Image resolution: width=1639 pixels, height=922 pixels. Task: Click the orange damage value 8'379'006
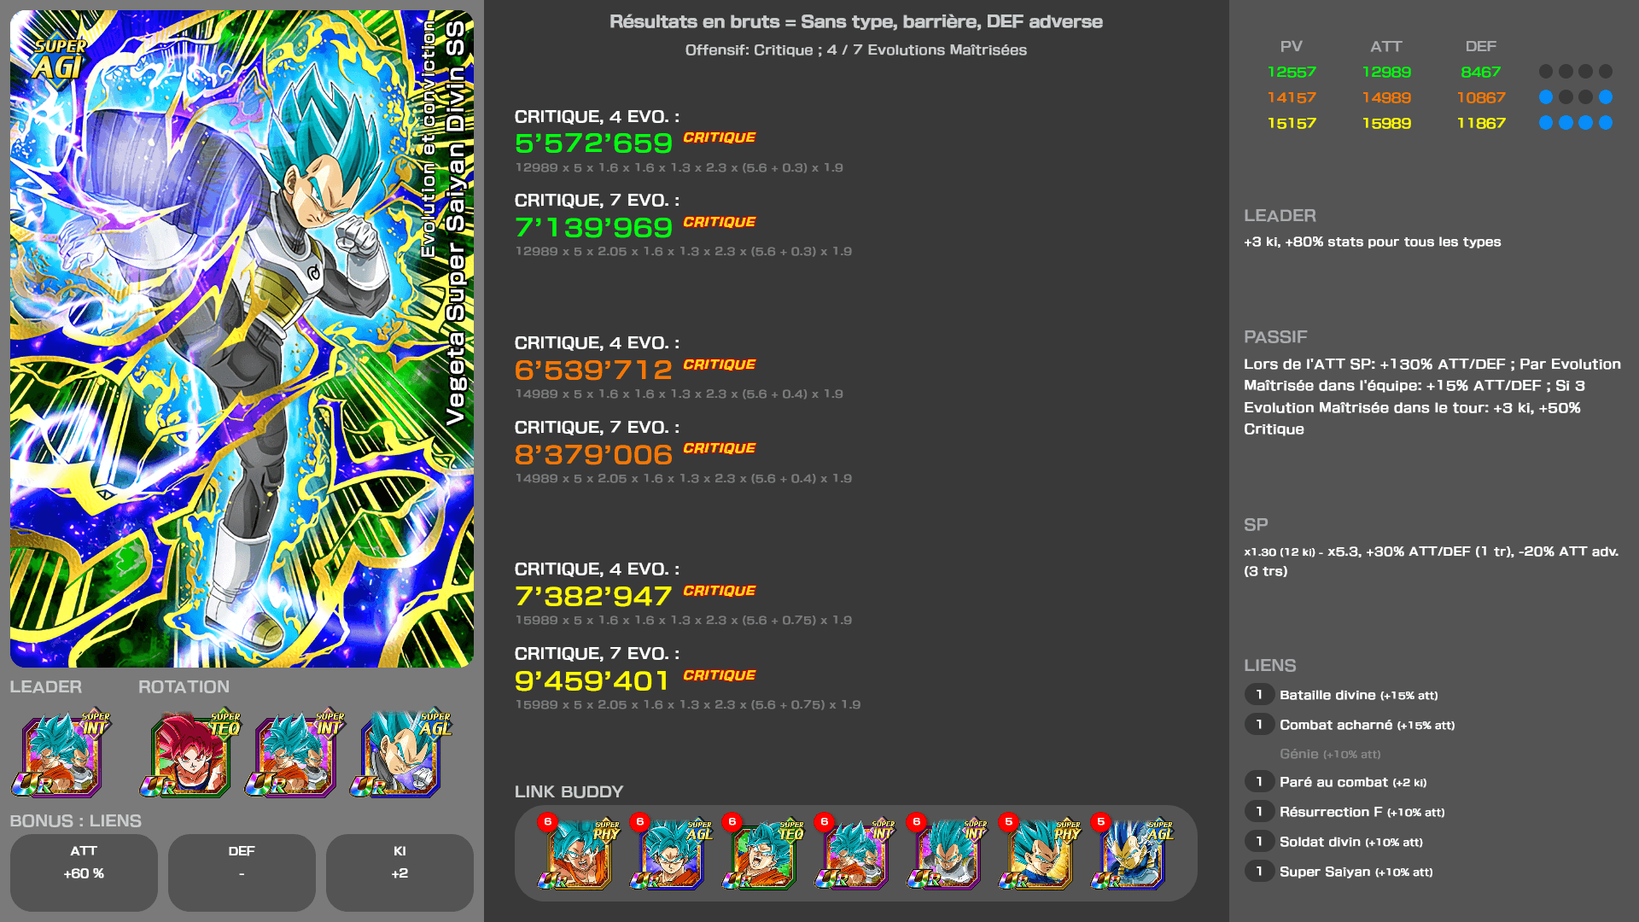(593, 454)
